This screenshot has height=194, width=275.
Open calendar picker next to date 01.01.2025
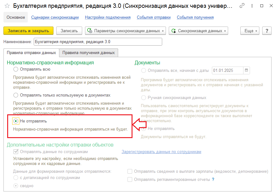point(247,70)
